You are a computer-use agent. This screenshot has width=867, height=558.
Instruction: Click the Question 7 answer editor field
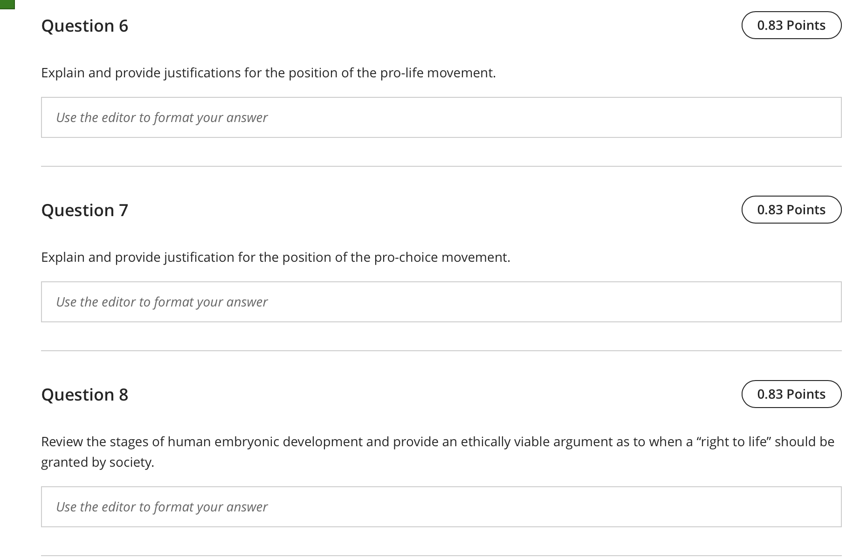click(x=441, y=302)
